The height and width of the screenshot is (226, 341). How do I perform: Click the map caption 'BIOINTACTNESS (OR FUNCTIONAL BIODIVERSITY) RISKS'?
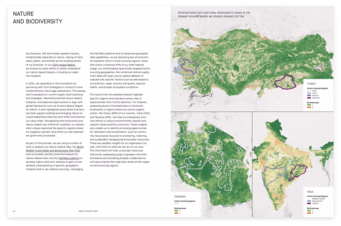click(214, 15)
